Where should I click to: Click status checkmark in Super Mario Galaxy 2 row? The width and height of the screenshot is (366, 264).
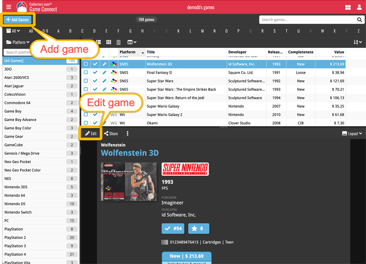coord(95,114)
